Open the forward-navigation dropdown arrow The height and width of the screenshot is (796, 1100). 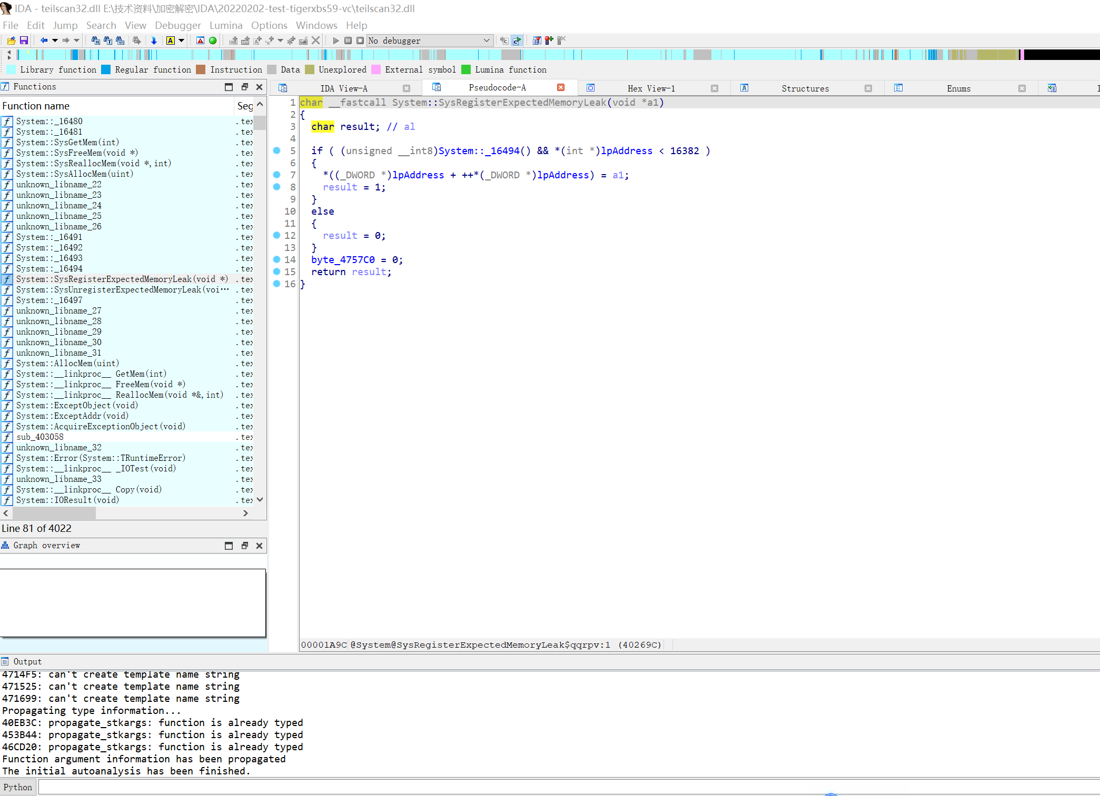click(x=76, y=41)
